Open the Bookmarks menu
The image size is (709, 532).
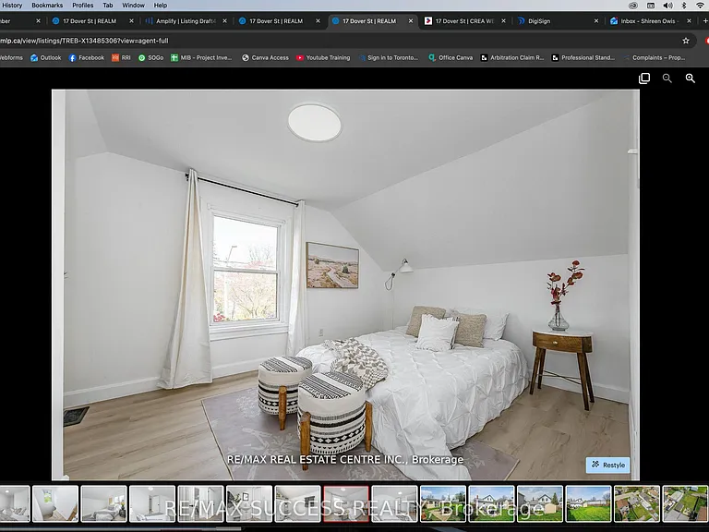point(47,6)
